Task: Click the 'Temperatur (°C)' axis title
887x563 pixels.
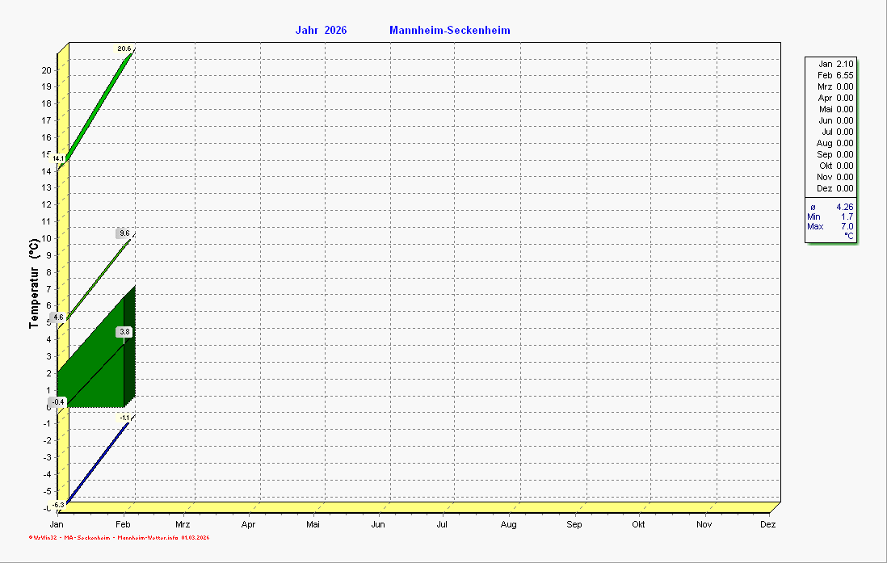Action: point(34,283)
